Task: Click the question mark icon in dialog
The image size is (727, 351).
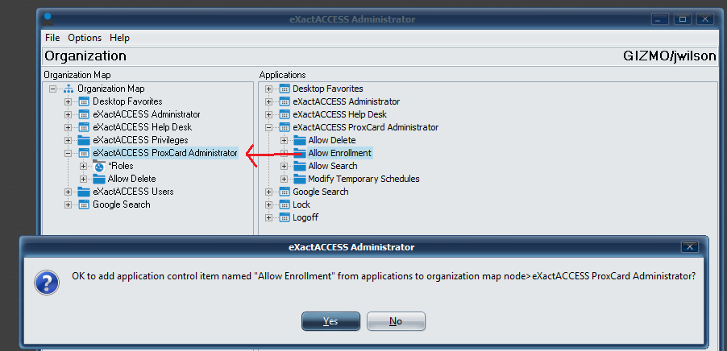Action: (47, 283)
